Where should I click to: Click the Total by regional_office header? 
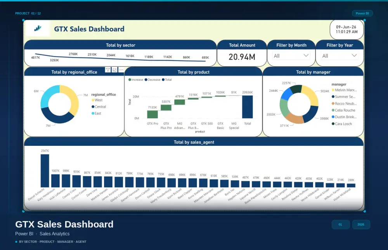[x=74, y=72]
